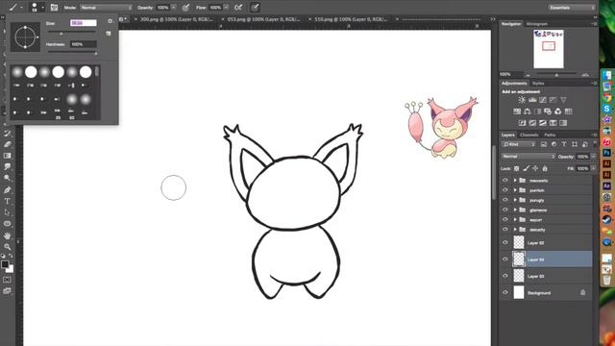Select the Path Selection tool
The height and width of the screenshot is (346, 615).
(8, 212)
